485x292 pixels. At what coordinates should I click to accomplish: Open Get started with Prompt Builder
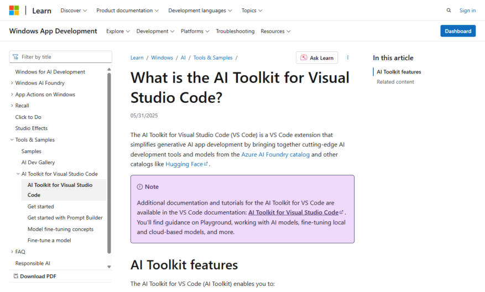pyautogui.click(x=65, y=217)
